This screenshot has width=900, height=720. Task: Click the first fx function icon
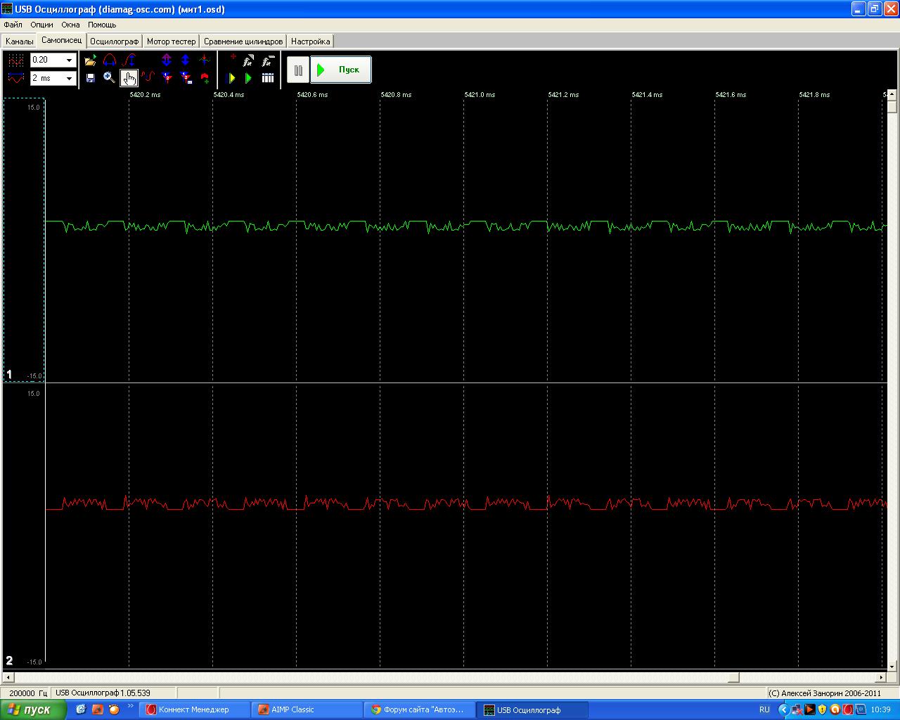[x=248, y=61]
